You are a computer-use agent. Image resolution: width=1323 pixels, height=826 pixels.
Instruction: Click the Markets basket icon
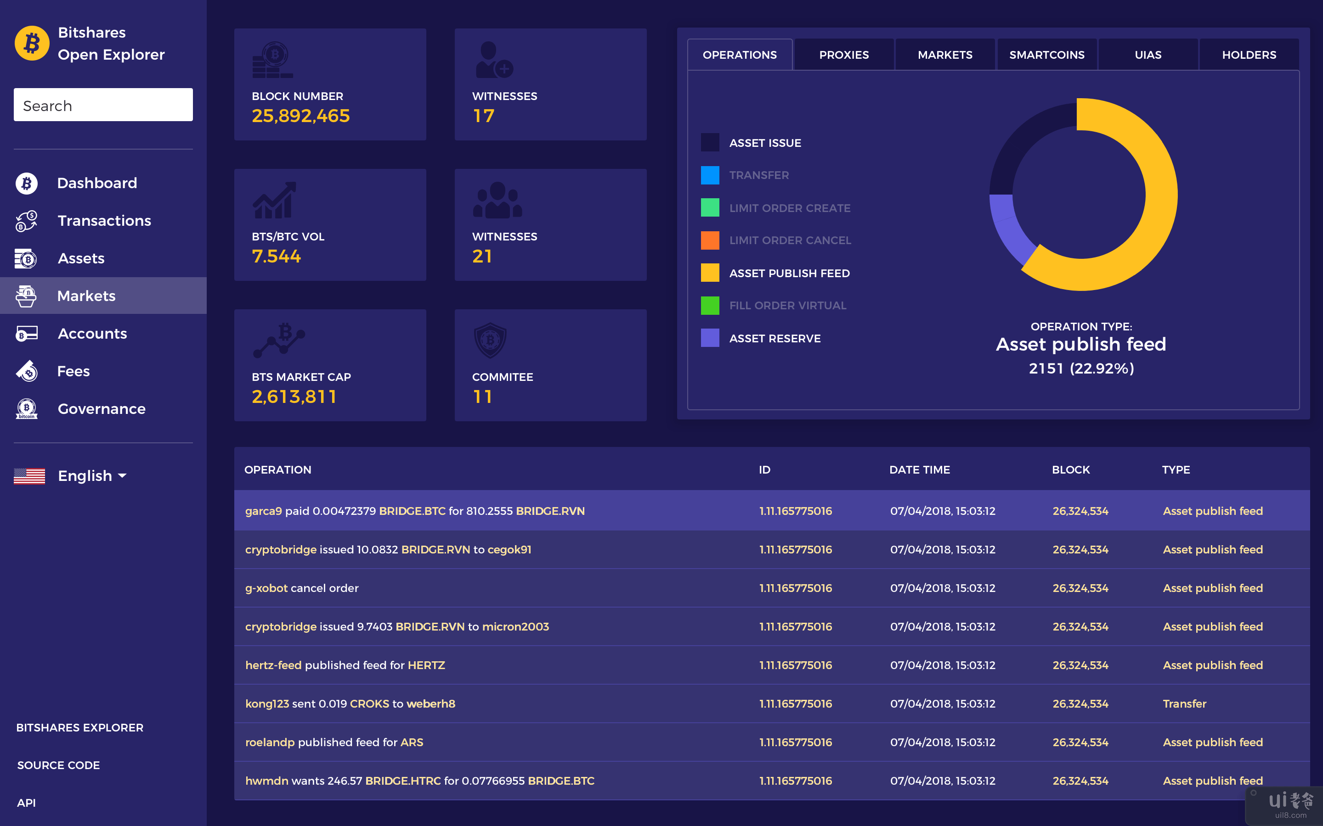point(26,296)
